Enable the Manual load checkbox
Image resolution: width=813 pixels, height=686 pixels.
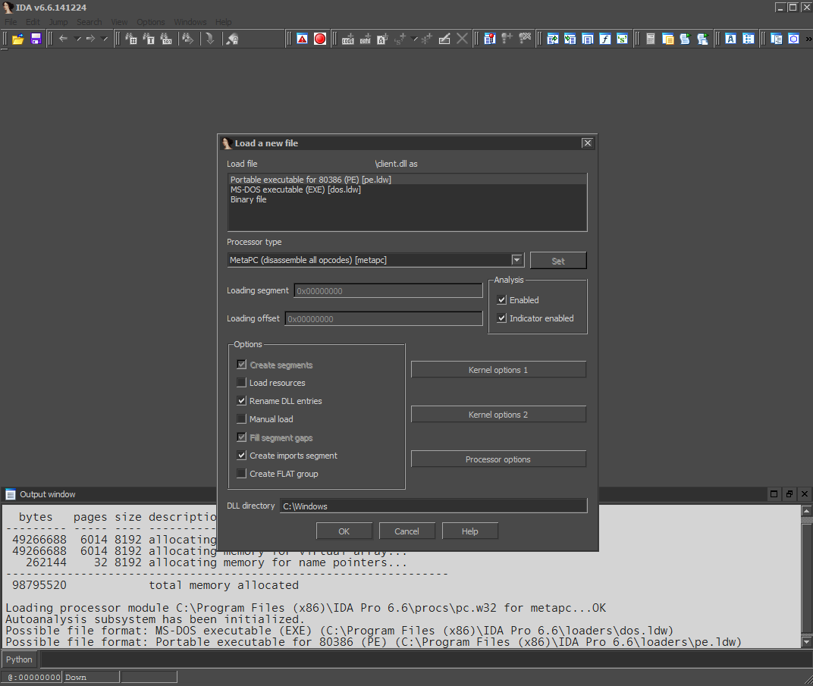pyautogui.click(x=242, y=419)
